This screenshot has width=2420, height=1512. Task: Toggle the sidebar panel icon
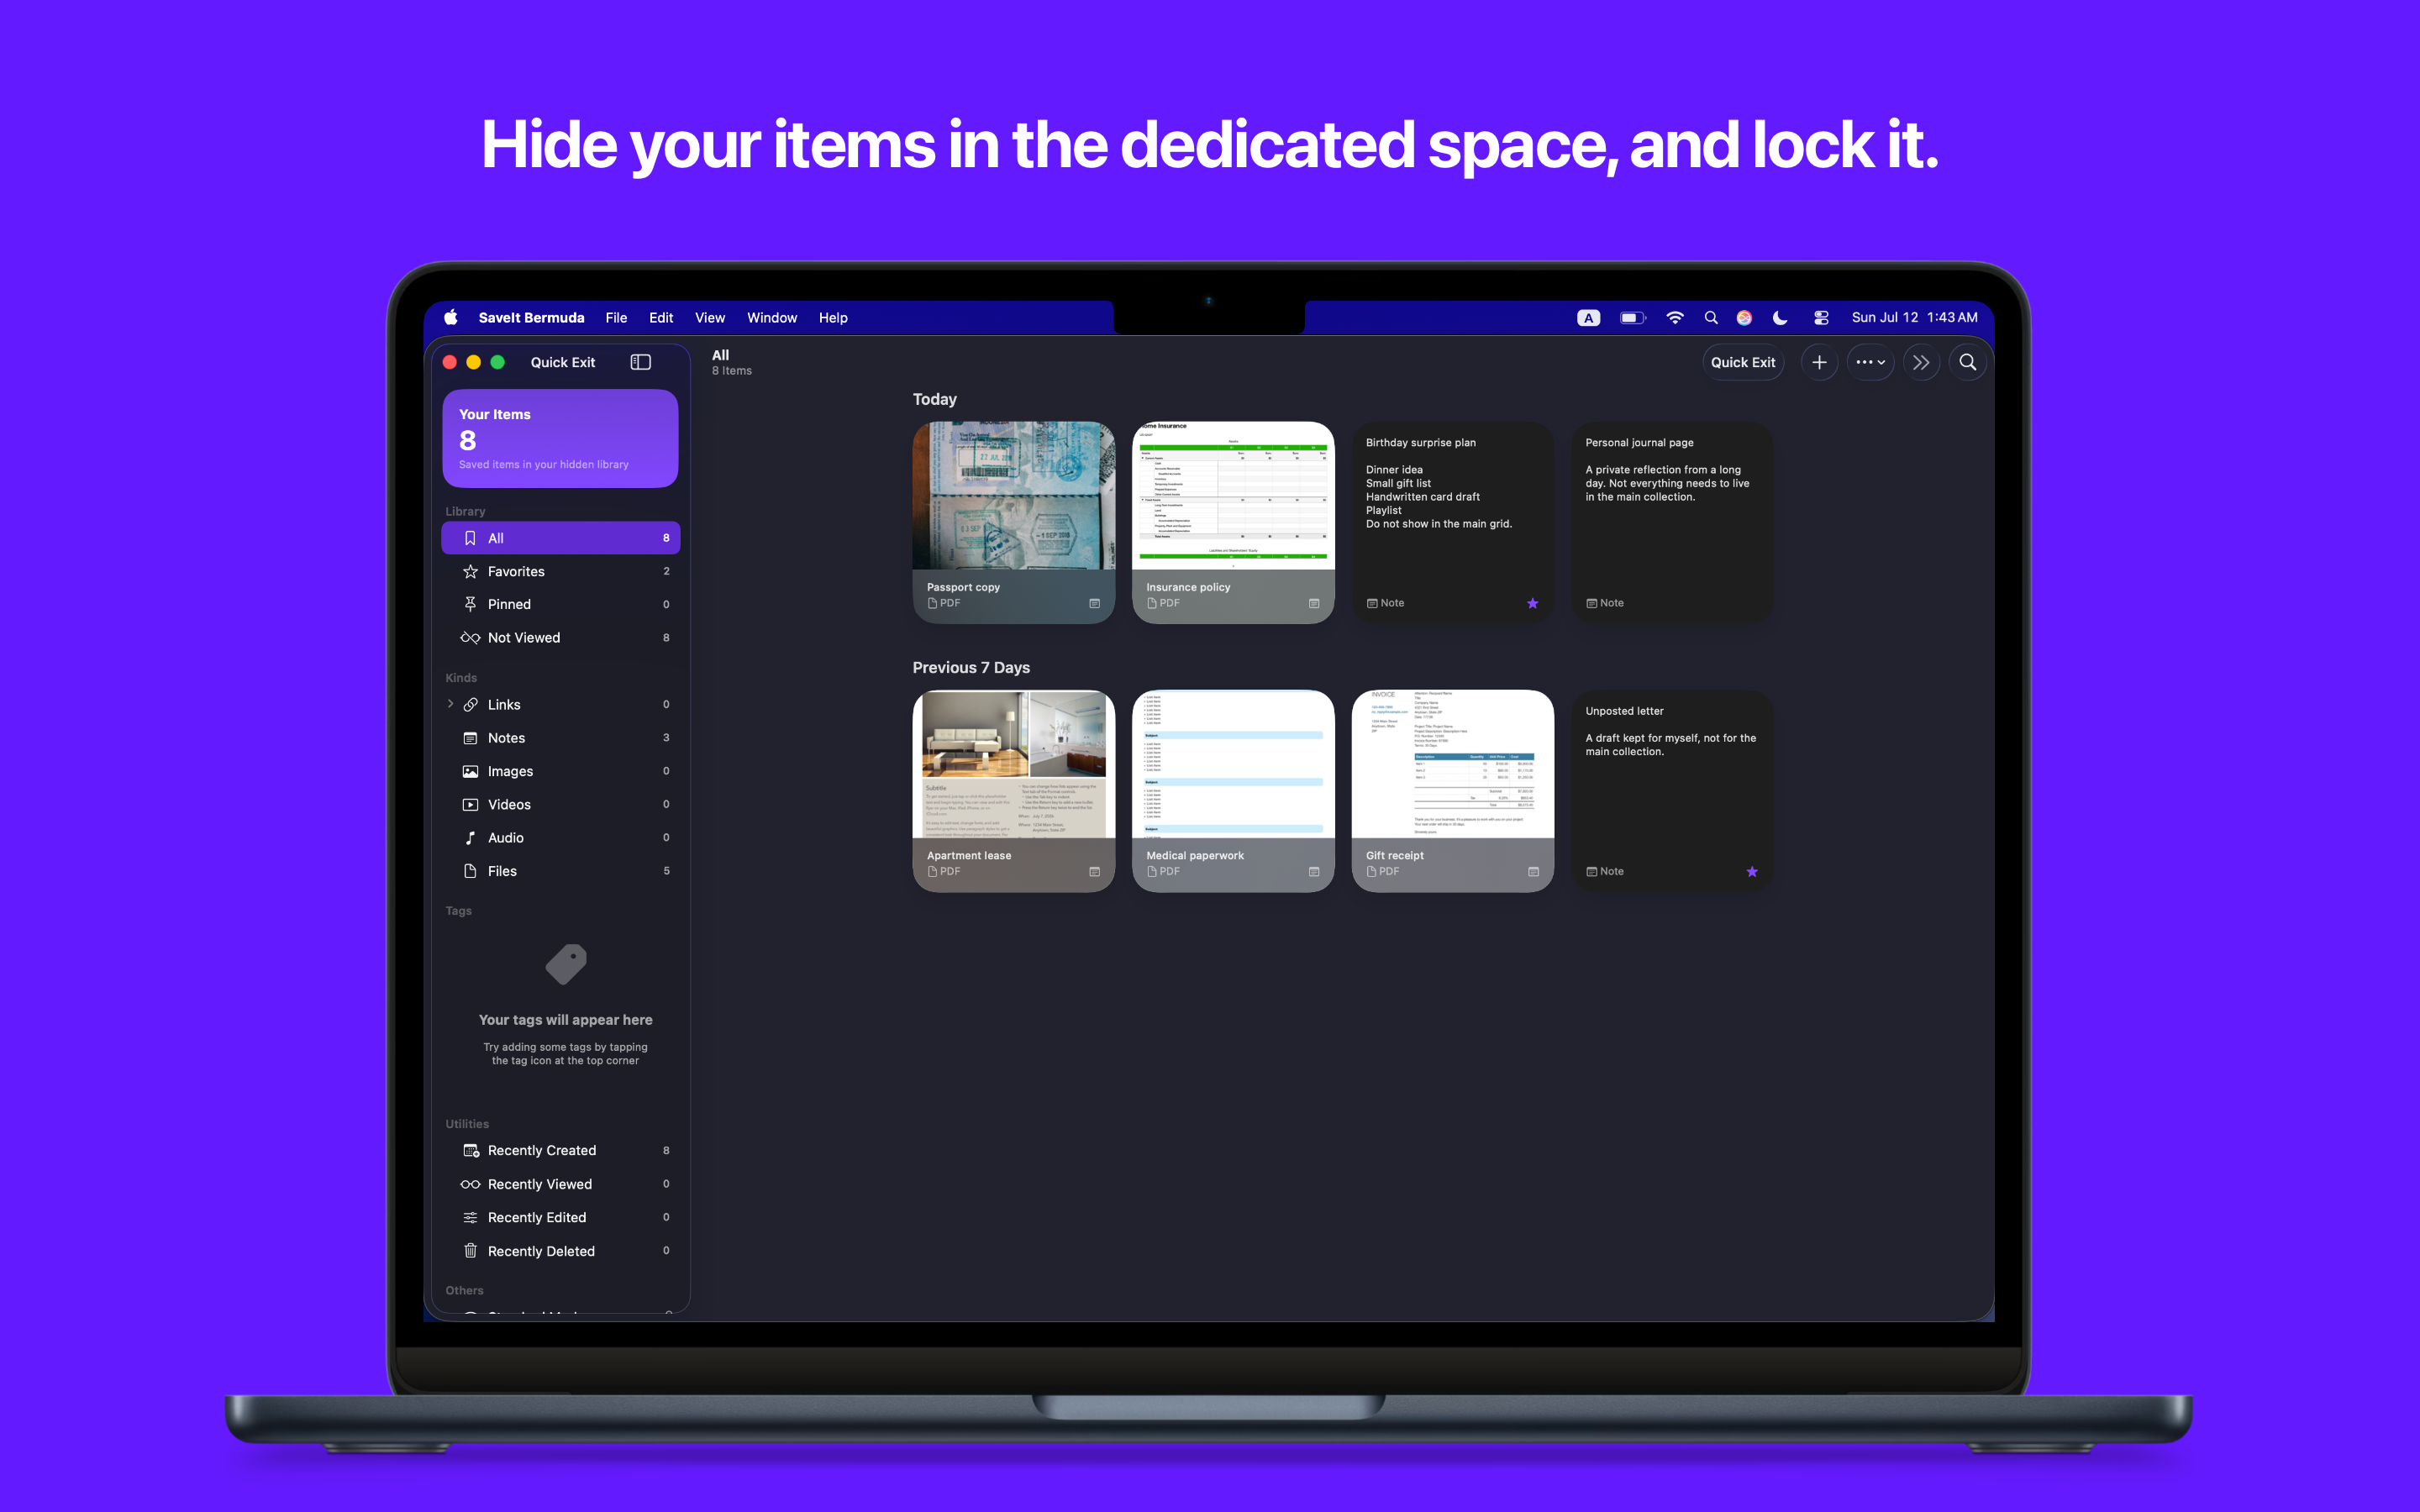(641, 362)
